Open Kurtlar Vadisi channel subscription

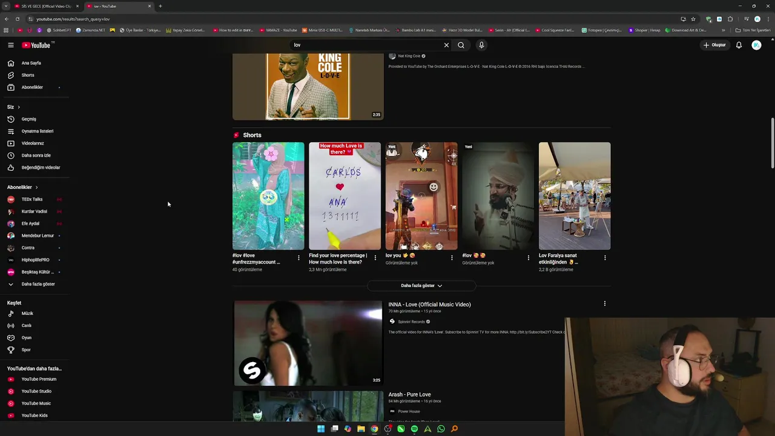coord(35,211)
